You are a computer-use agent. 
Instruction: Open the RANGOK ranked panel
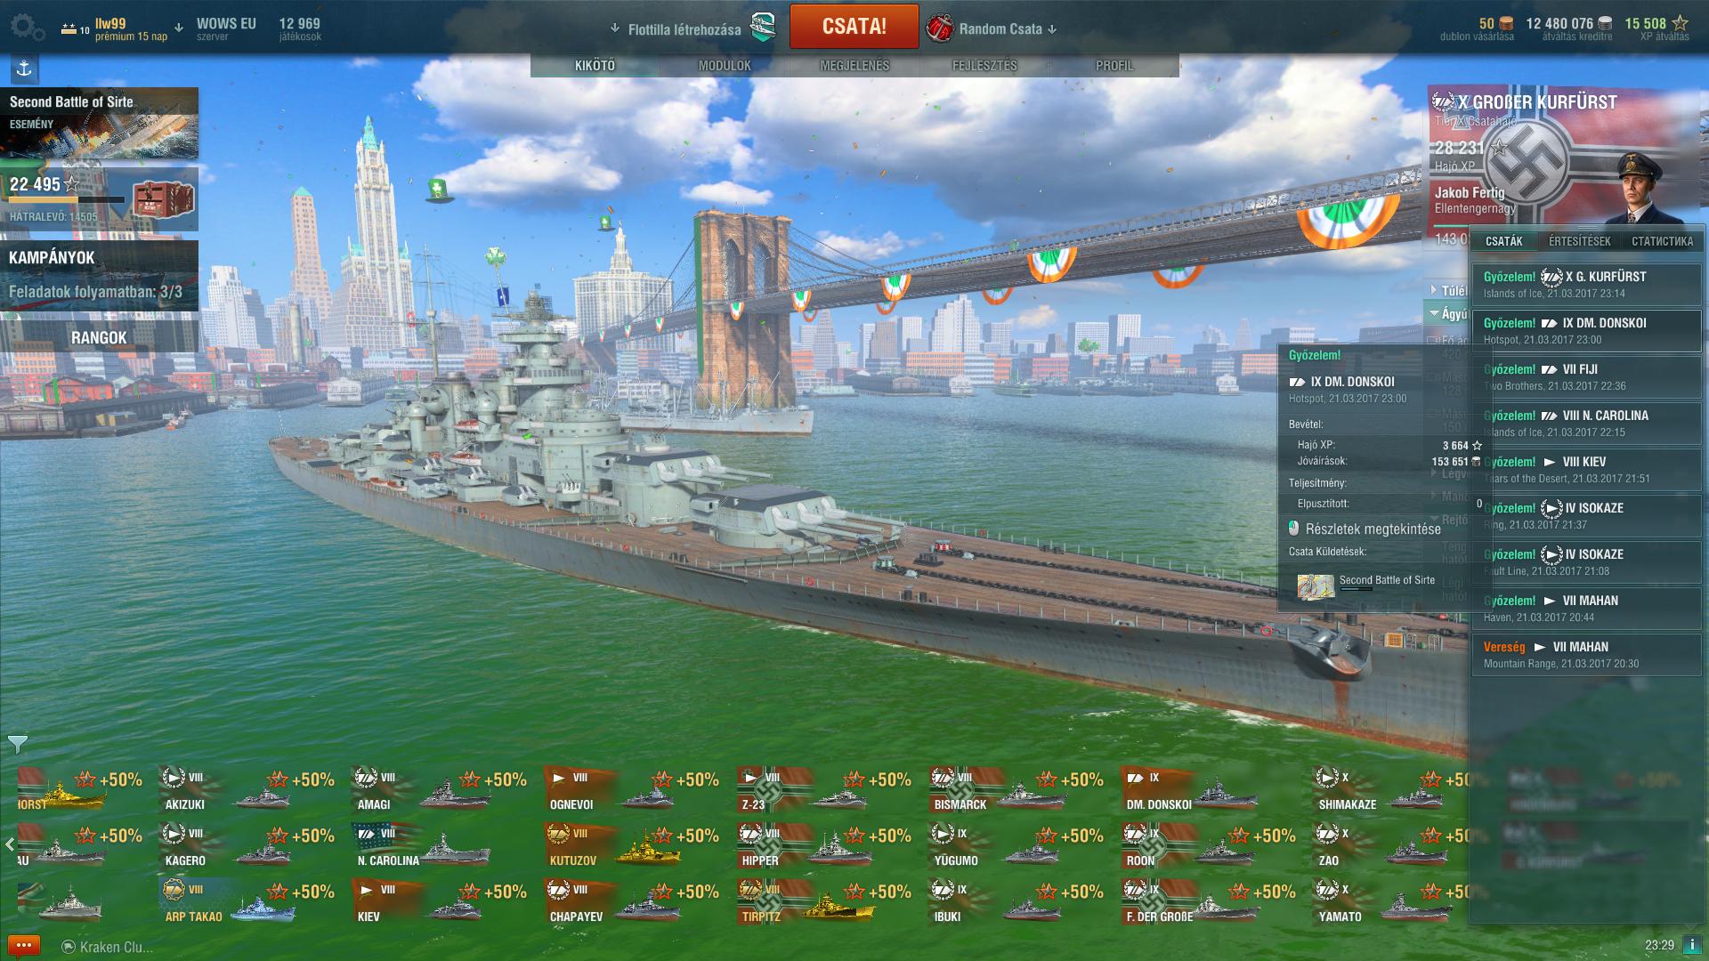99,337
